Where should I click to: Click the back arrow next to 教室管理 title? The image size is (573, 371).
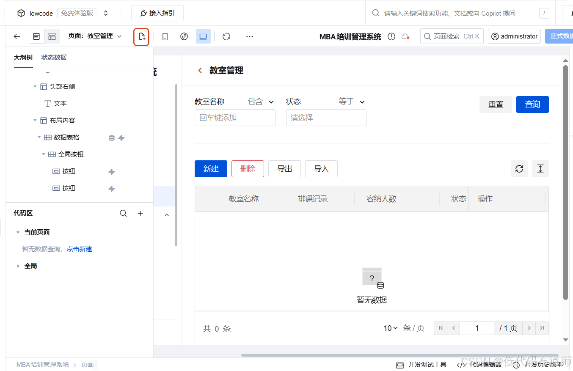[200, 70]
